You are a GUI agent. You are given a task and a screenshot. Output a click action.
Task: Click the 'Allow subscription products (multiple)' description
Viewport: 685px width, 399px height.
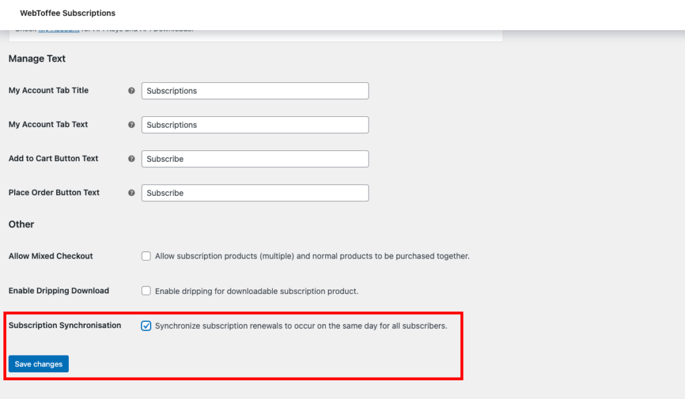[x=312, y=256]
